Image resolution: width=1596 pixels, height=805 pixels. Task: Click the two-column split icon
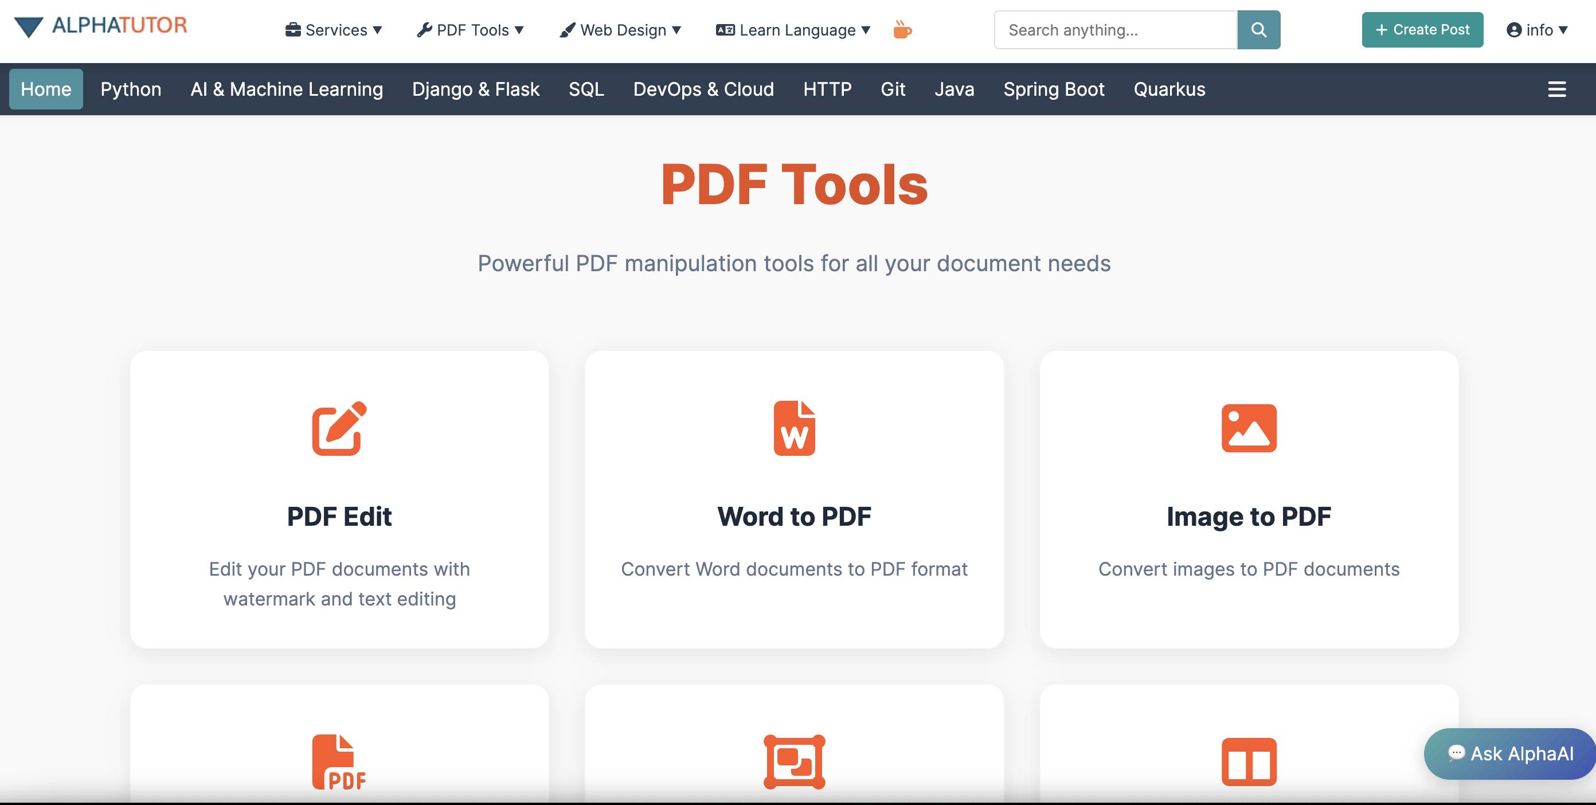(1249, 761)
